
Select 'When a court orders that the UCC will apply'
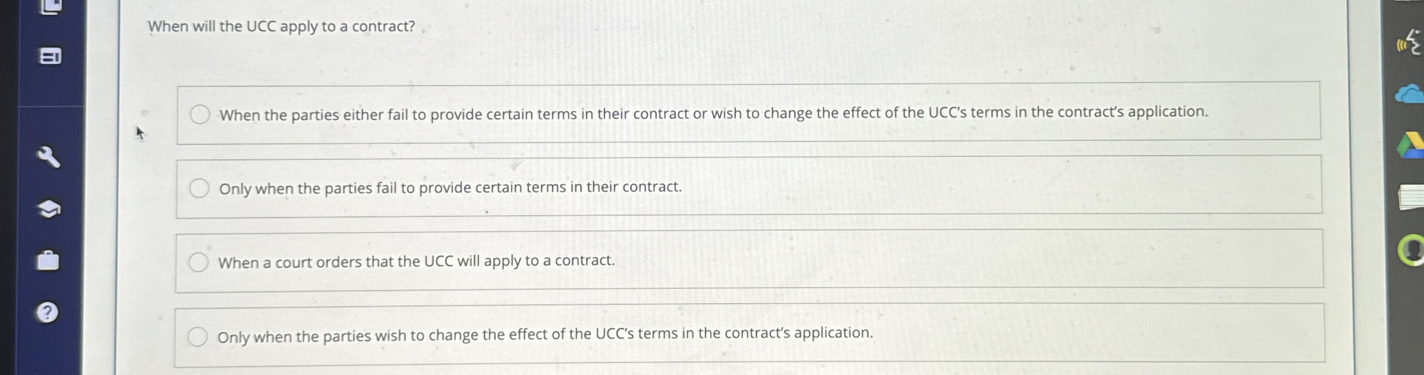pyautogui.click(x=199, y=261)
